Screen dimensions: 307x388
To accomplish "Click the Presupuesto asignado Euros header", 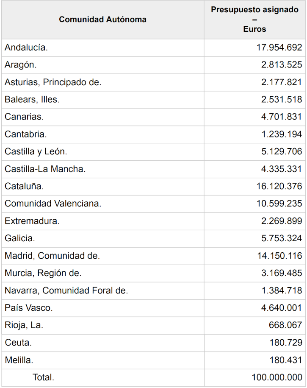I will 254,20.
